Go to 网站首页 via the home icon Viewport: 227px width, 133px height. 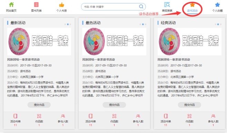[x=11, y=4]
